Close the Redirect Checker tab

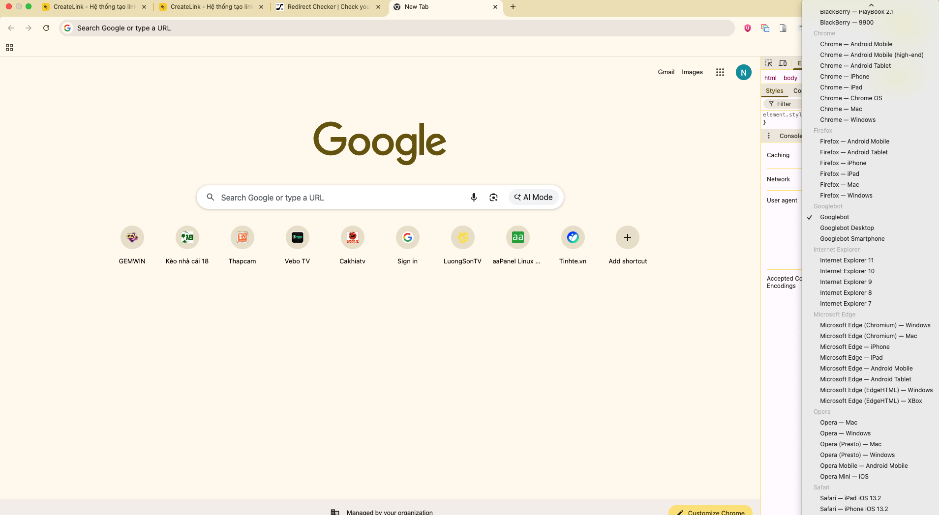point(378,7)
